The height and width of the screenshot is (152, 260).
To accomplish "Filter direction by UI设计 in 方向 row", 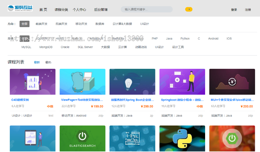I will tap(145, 24).
